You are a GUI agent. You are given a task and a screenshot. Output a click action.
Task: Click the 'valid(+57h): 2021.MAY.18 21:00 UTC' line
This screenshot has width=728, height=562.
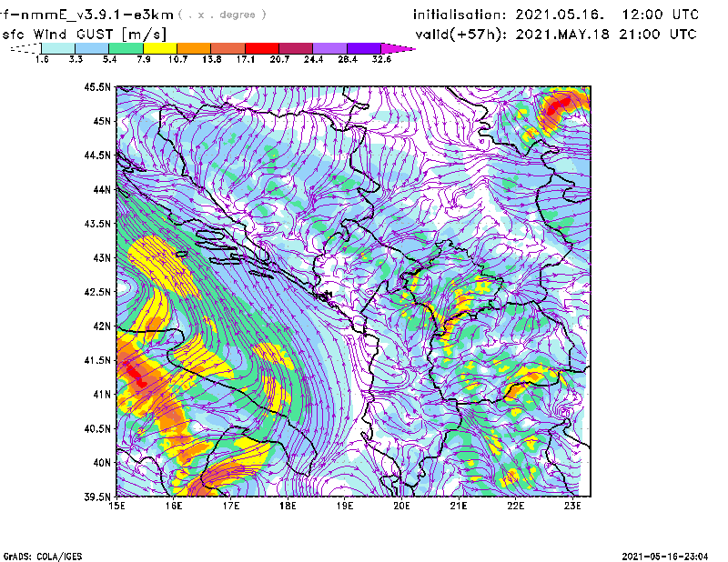click(556, 35)
